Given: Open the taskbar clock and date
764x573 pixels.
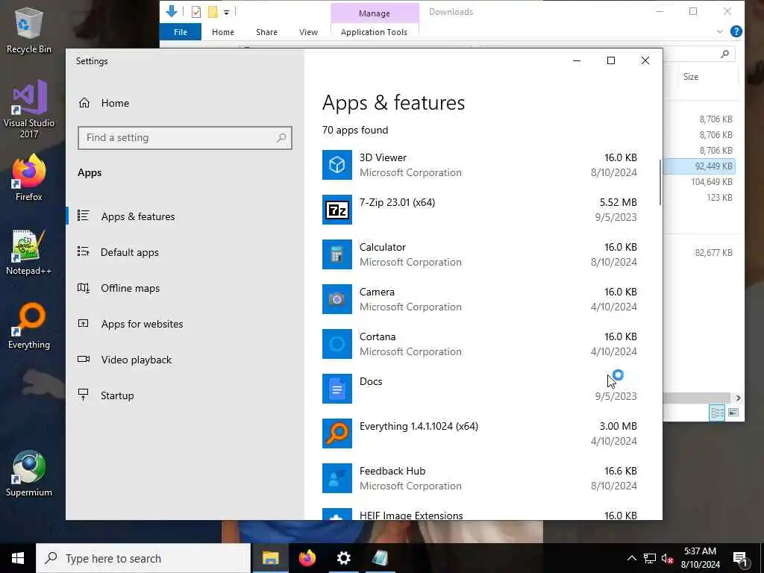Looking at the screenshot, I should (700, 558).
